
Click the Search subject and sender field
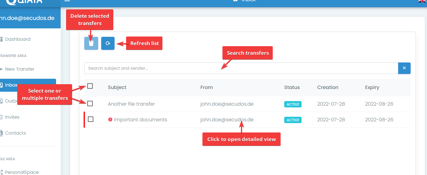(241, 68)
